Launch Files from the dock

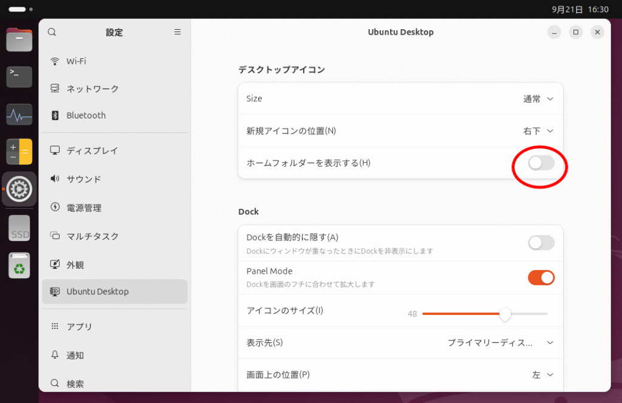point(19,40)
